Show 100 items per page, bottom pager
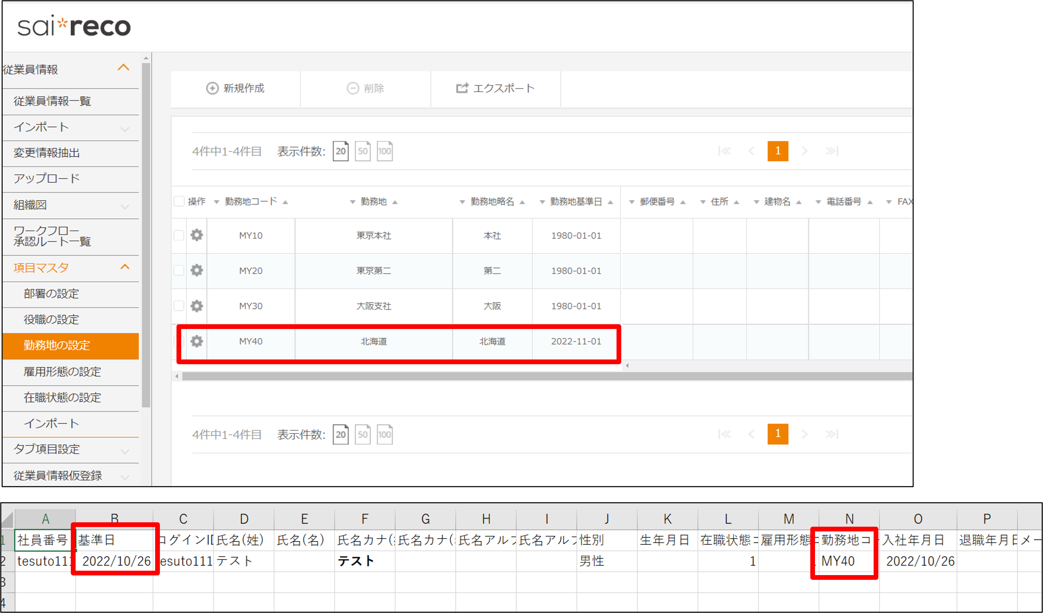The height and width of the screenshot is (613, 1043). point(384,434)
